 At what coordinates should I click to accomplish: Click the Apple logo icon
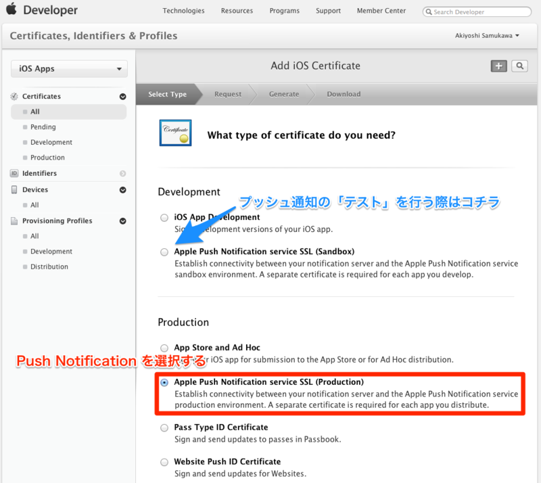(x=11, y=9)
